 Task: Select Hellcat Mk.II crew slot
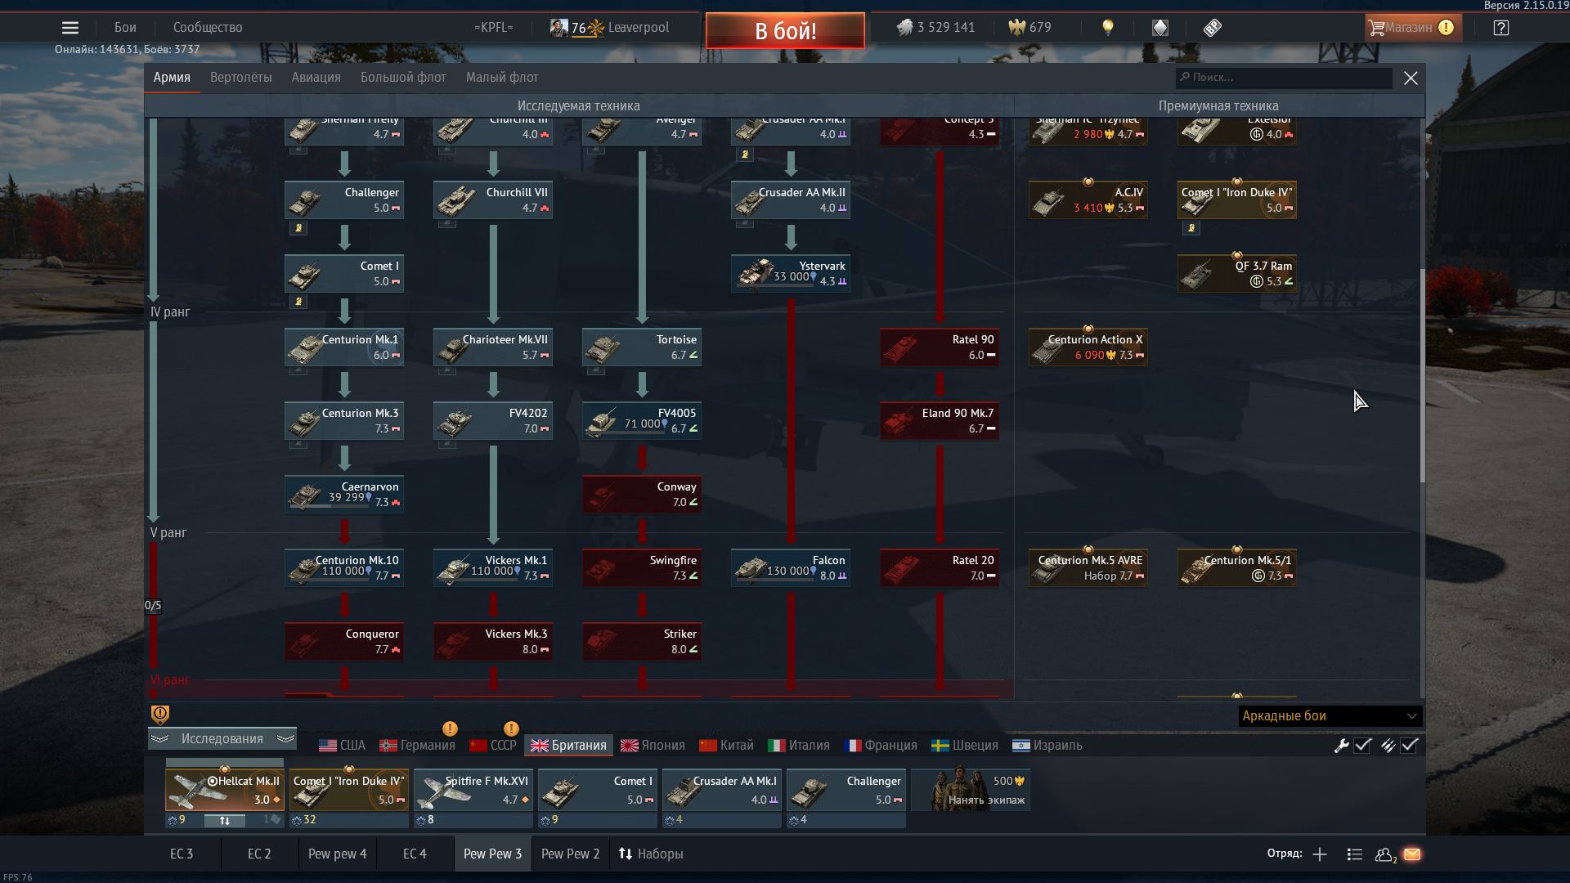pos(225,790)
